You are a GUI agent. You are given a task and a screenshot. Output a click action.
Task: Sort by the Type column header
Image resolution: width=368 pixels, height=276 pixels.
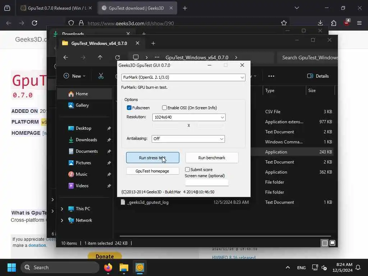pyautogui.click(x=270, y=91)
